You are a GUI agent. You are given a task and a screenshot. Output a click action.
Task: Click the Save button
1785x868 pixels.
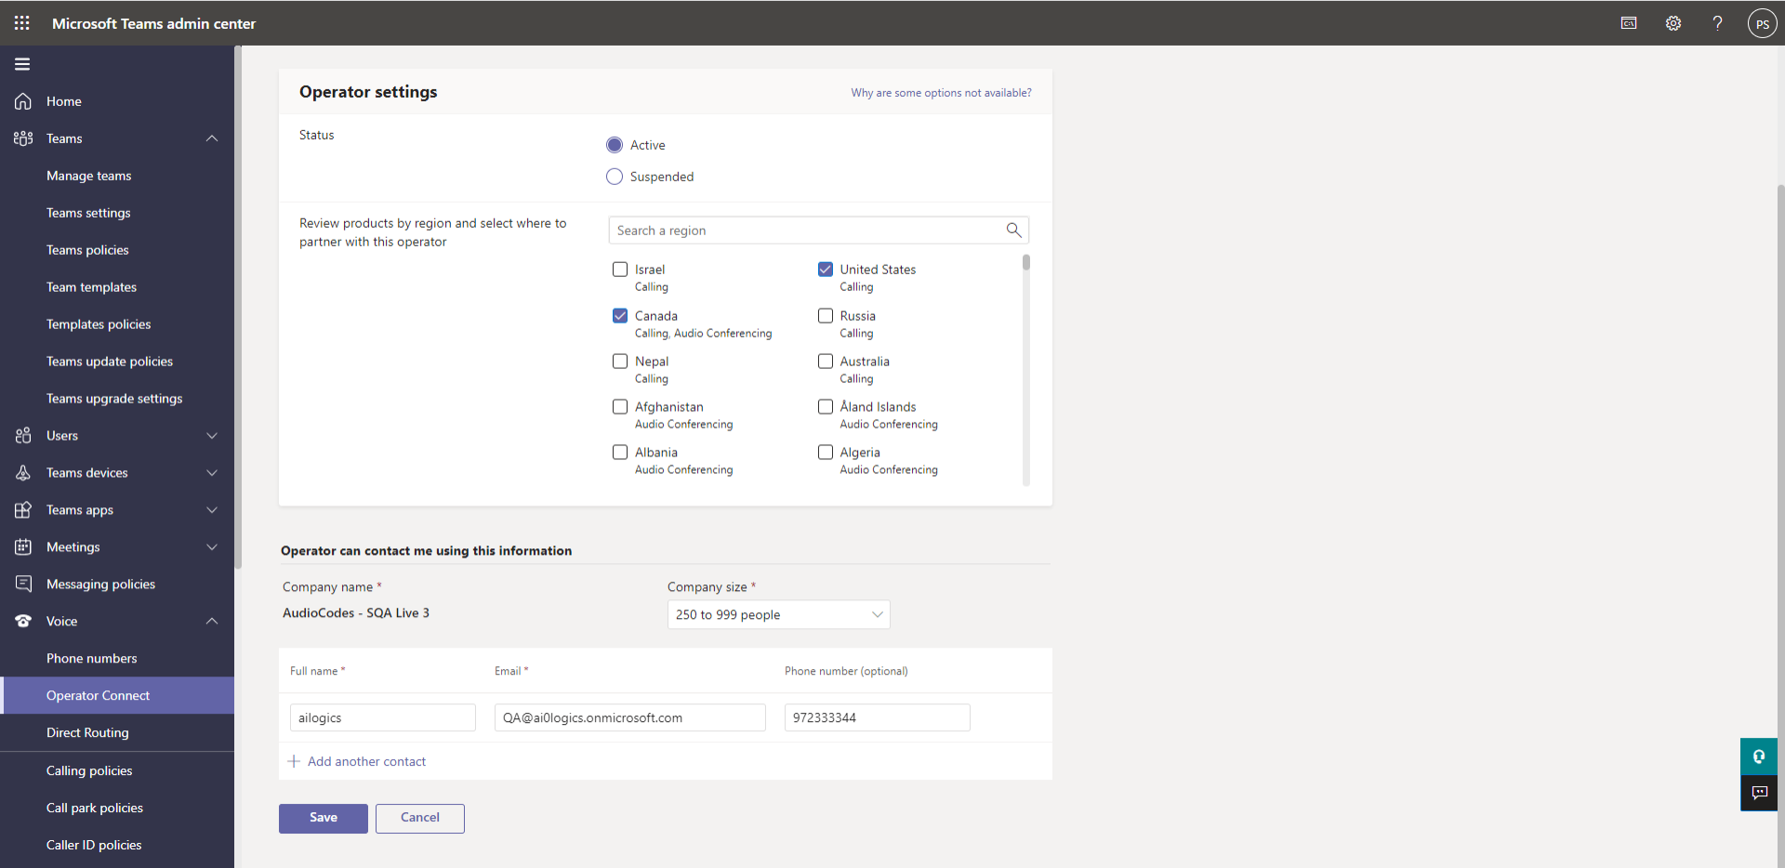tap(323, 818)
